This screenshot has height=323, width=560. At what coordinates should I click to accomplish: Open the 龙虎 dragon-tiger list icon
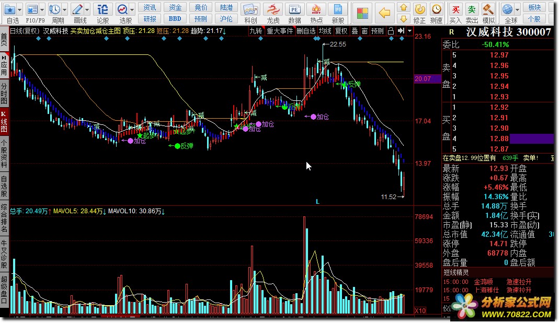tap(273, 9)
